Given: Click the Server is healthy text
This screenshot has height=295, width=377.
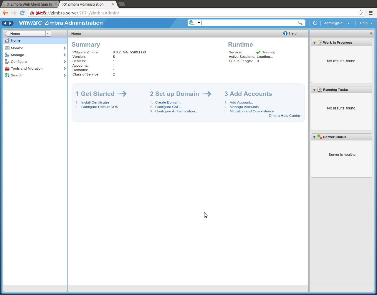Looking at the screenshot, I should 343,155.
